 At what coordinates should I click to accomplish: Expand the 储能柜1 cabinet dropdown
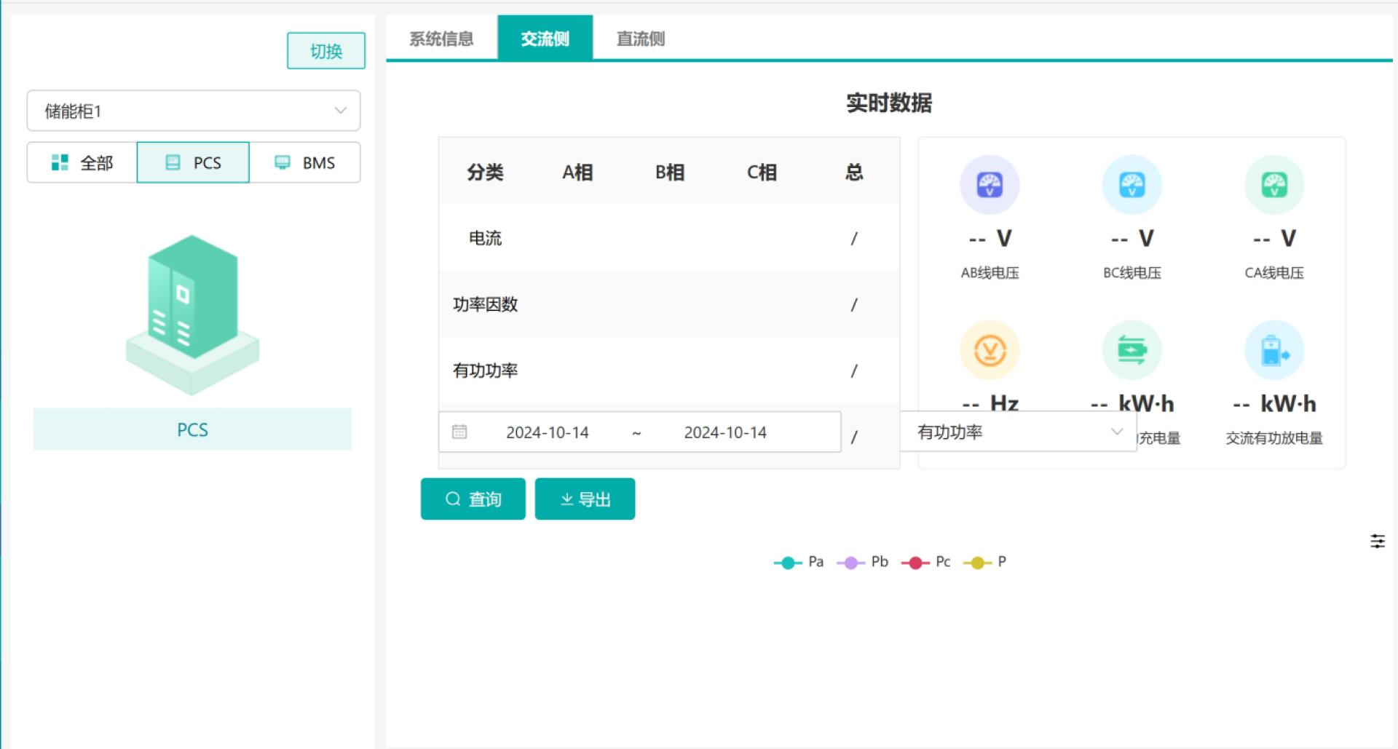click(194, 111)
